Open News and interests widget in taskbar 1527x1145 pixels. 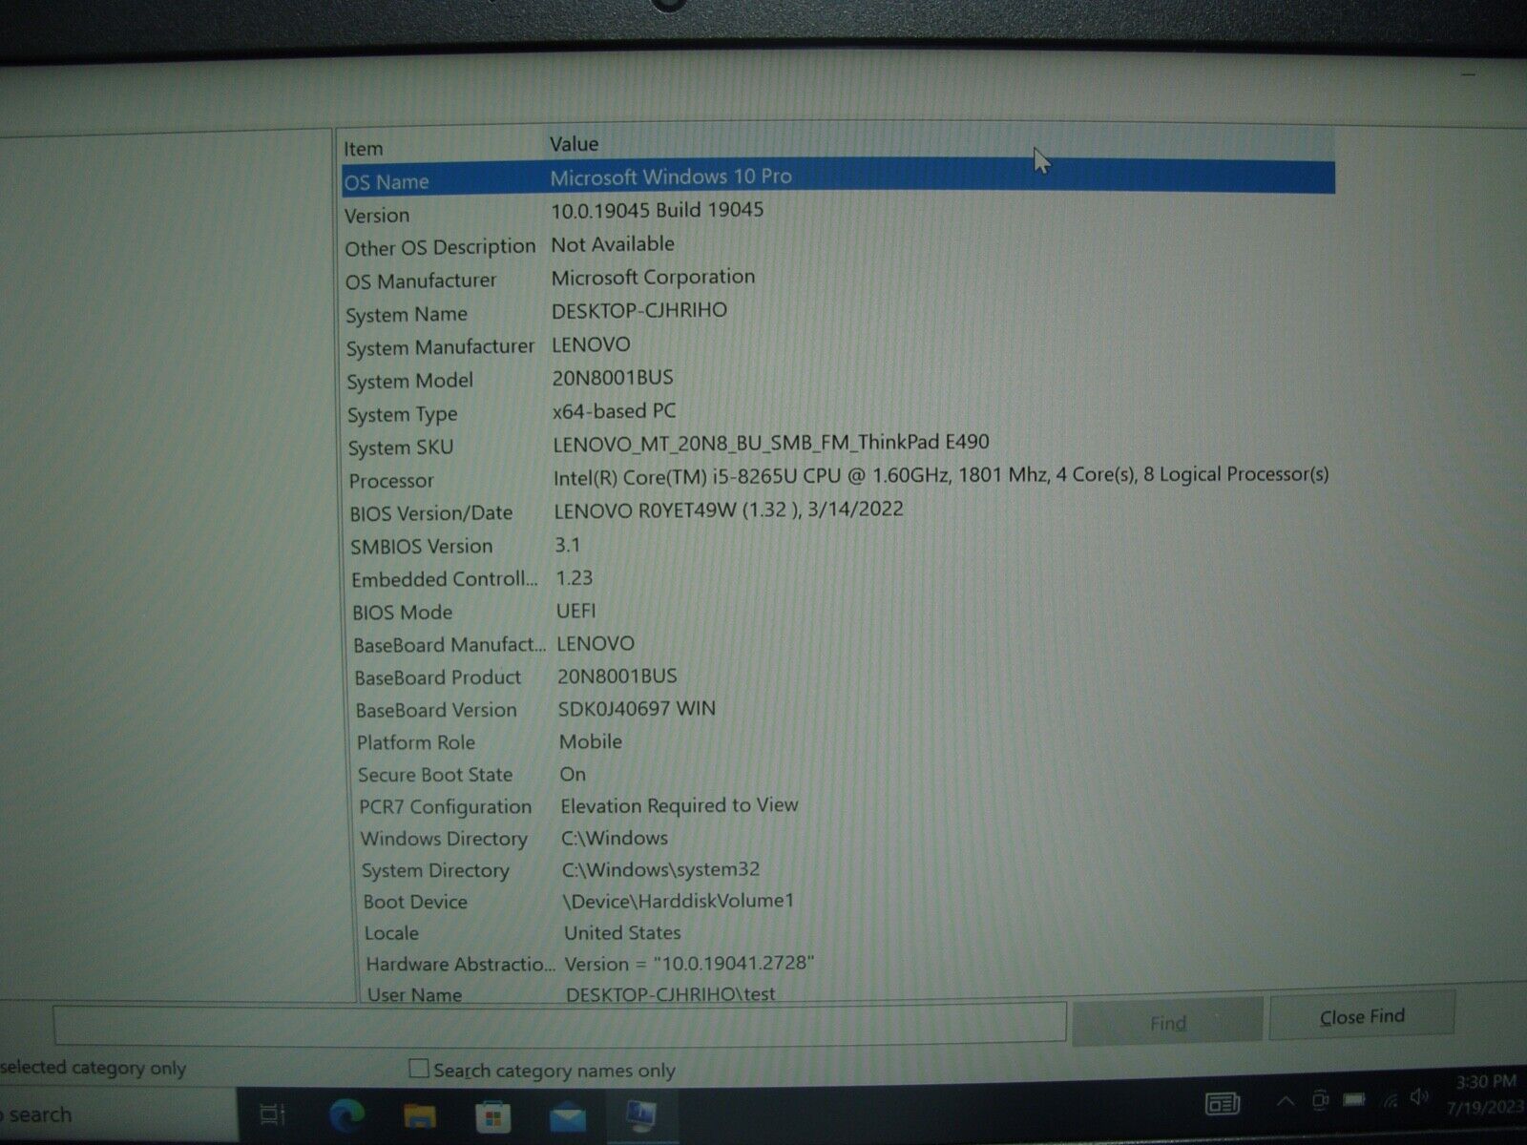pos(1223,1104)
